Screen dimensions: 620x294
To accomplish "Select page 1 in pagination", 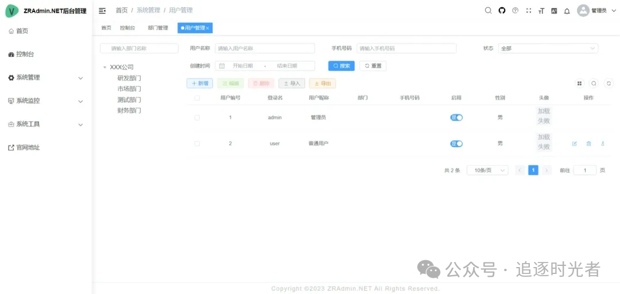I will point(533,170).
